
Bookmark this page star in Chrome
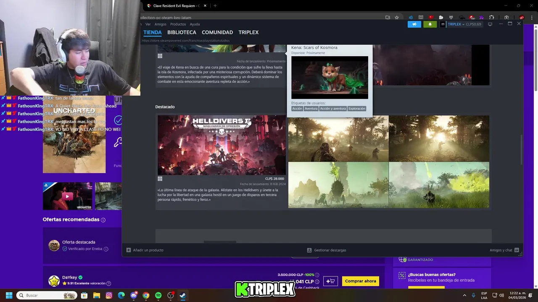click(396, 18)
